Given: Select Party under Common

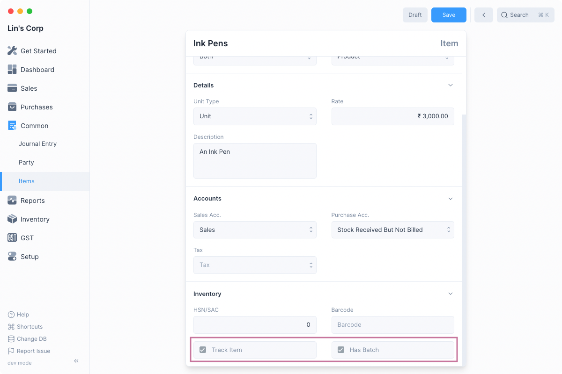Looking at the screenshot, I should [x=26, y=163].
